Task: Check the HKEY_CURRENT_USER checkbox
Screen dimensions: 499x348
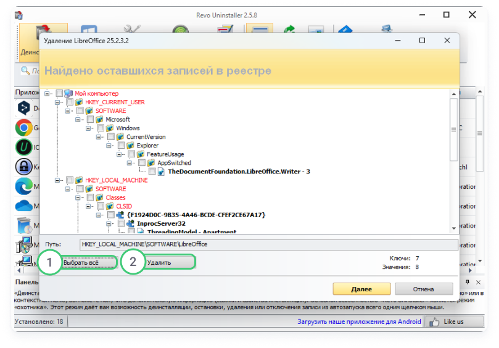Action: pos(70,102)
